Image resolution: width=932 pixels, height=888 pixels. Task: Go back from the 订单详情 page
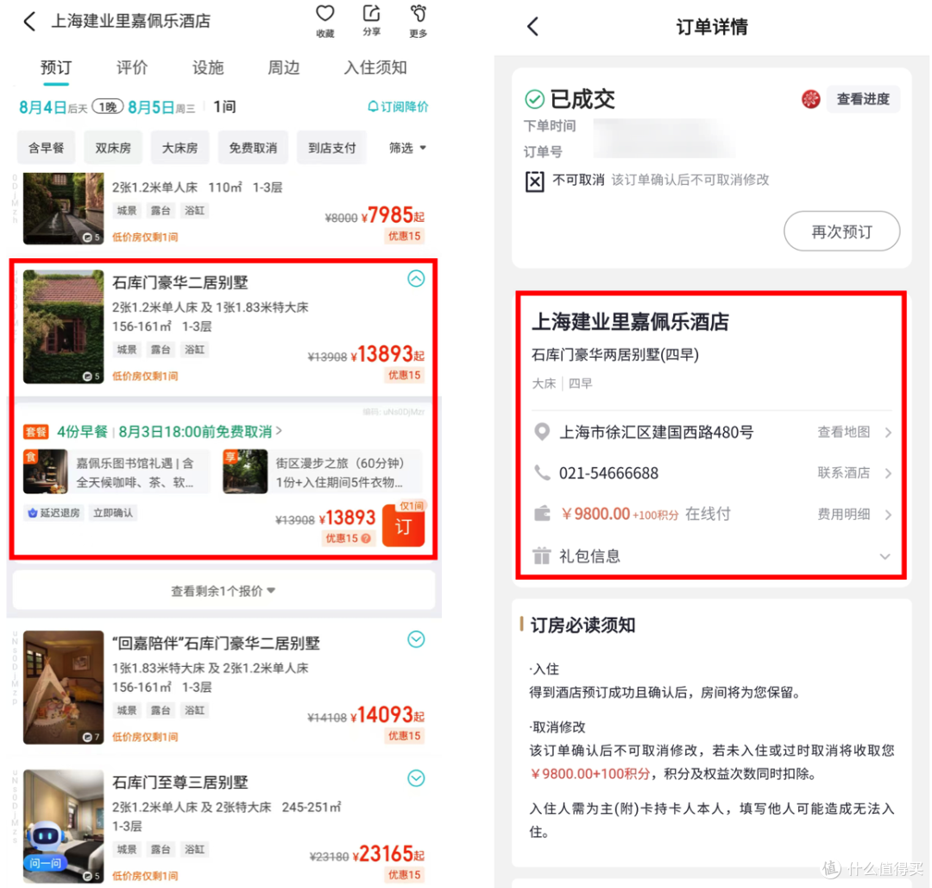tap(533, 27)
